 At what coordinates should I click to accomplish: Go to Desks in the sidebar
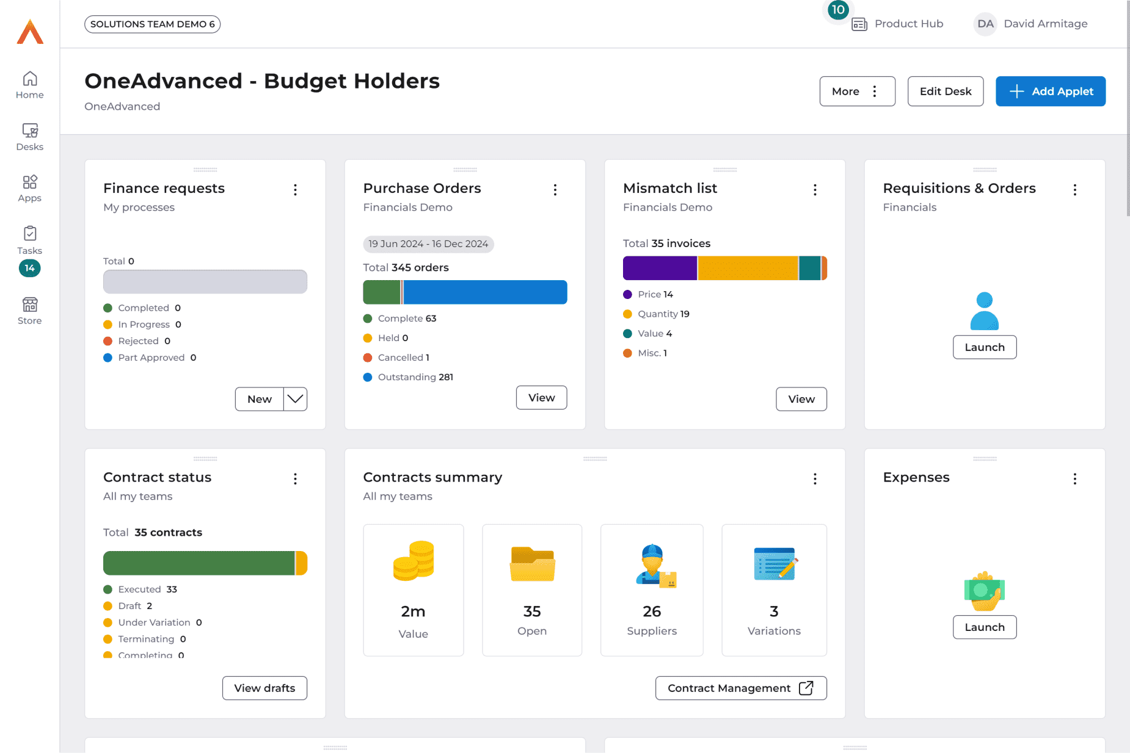(x=29, y=137)
